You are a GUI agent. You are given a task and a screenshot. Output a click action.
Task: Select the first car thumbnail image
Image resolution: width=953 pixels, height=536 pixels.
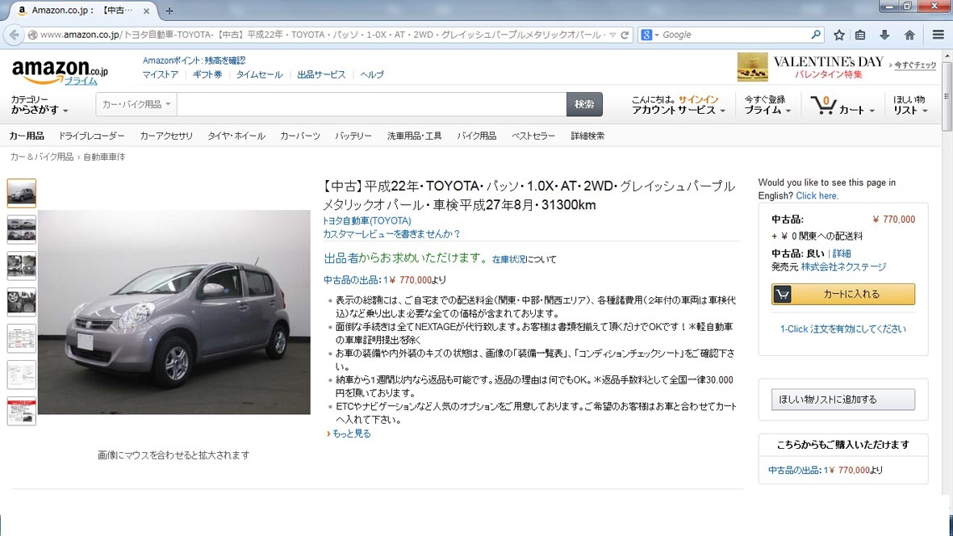21,193
